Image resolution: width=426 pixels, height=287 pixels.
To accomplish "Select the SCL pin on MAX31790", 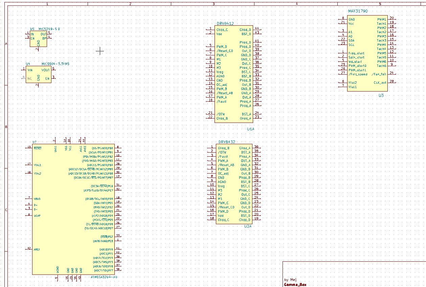I will (352, 45).
